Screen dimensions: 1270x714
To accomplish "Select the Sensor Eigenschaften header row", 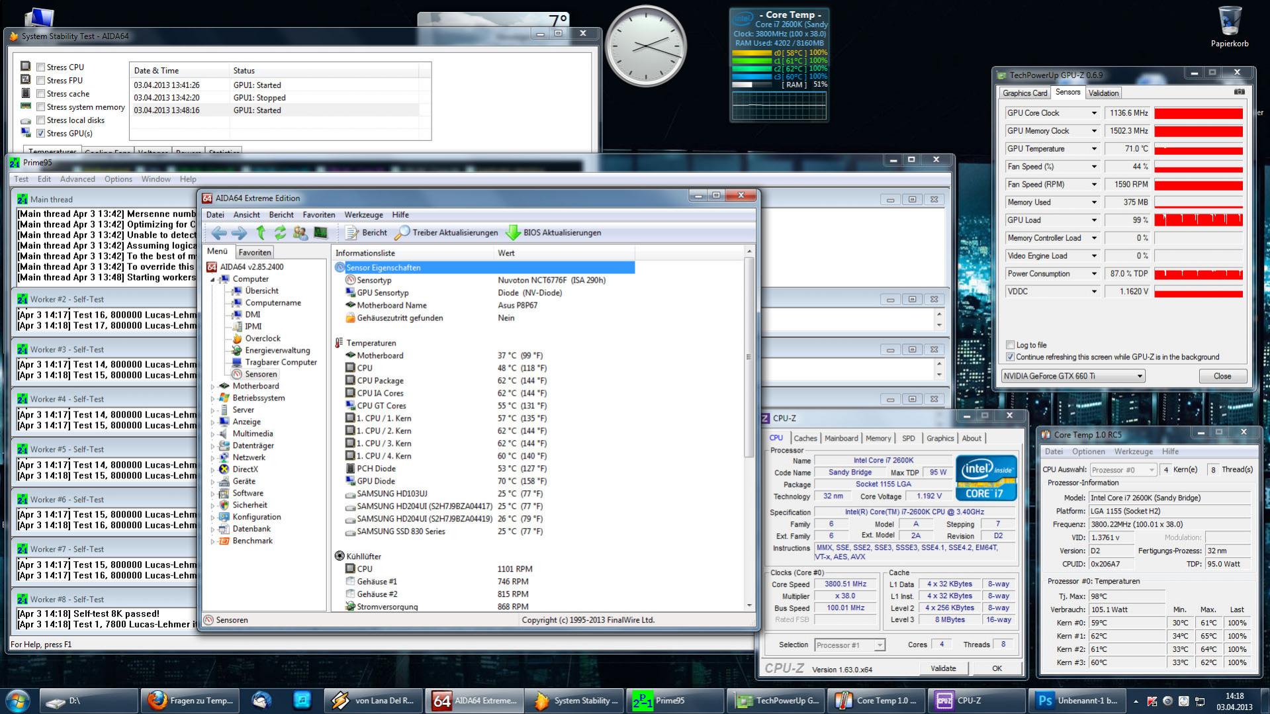I will 484,267.
